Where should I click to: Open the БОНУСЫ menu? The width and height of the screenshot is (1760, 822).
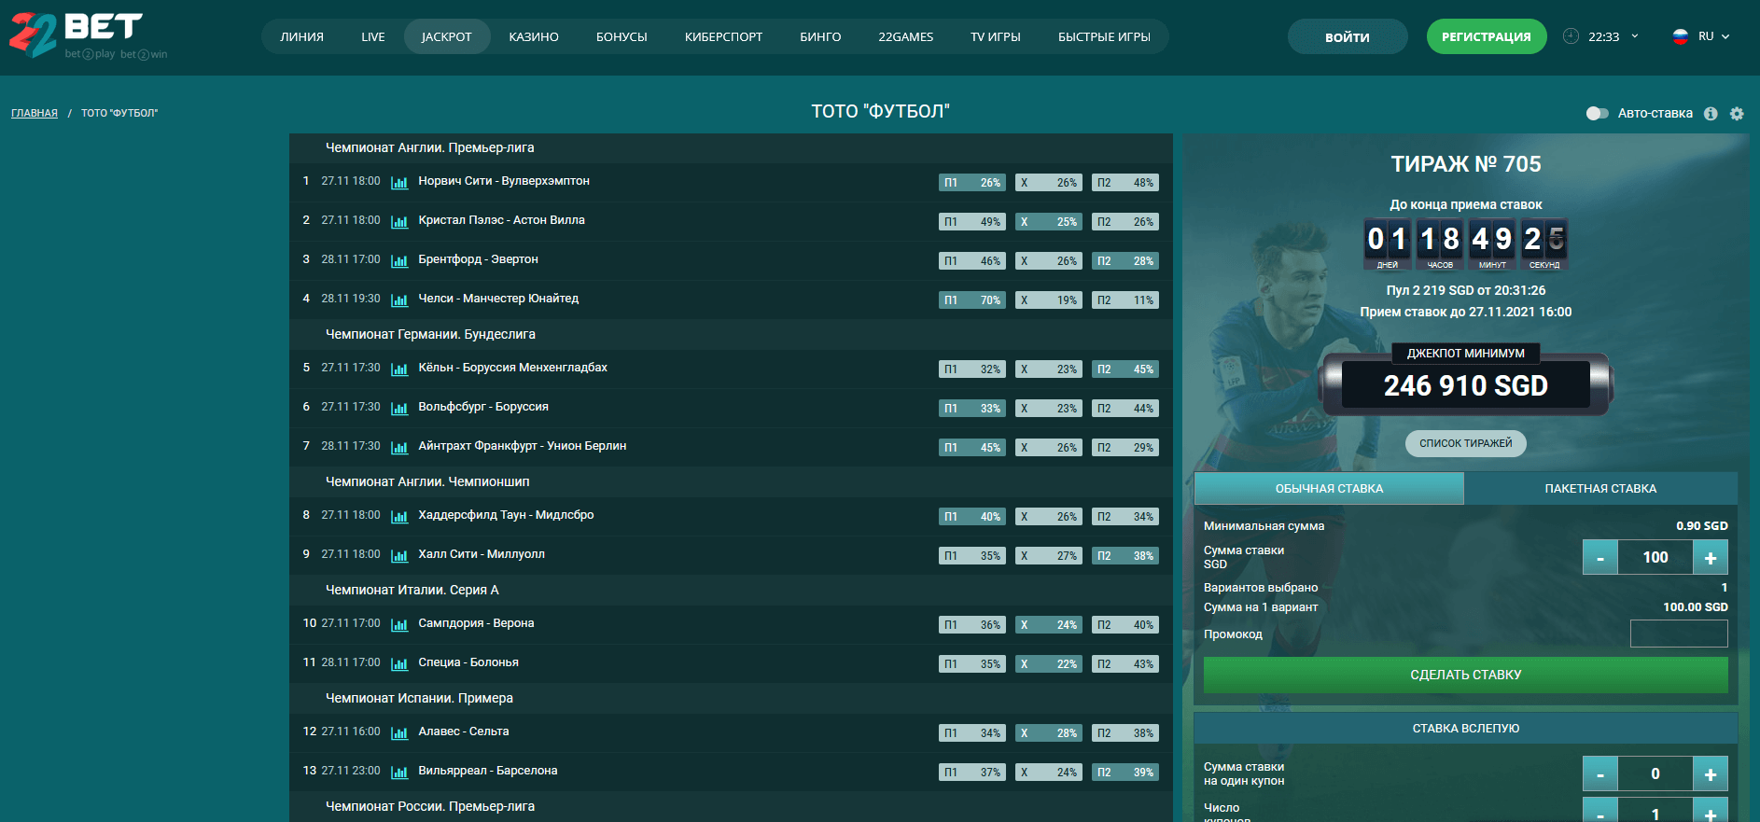[622, 37]
